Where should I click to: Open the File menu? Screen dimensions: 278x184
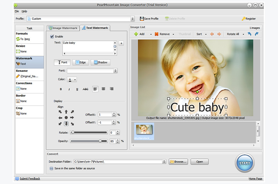coord(17,11)
